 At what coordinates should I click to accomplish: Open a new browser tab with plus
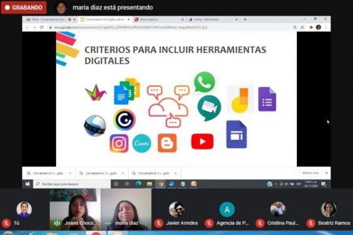click(x=245, y=20)
